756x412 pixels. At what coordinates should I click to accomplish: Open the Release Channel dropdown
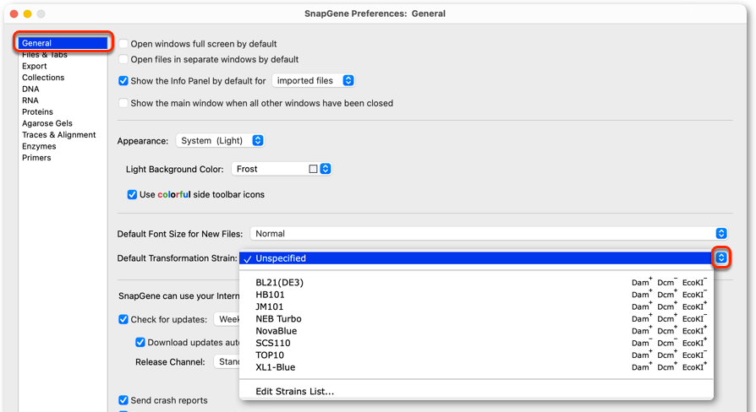pos(227,362)
